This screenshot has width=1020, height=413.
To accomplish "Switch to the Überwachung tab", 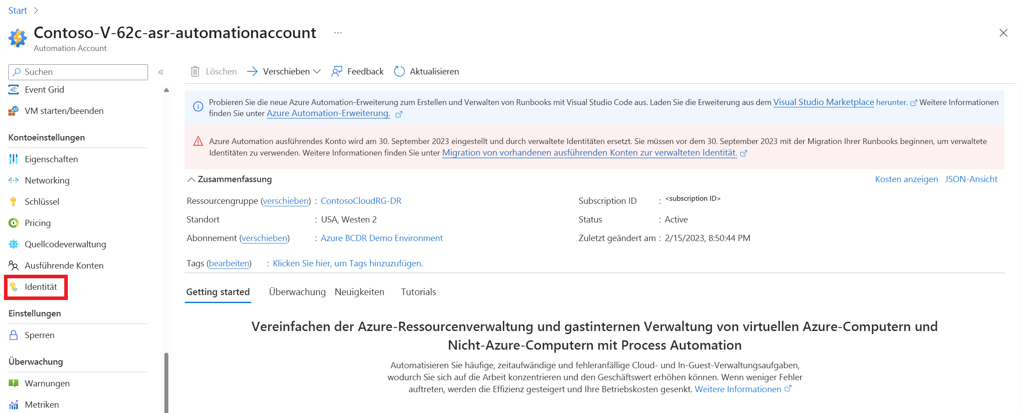I will (x=297, y=292).
